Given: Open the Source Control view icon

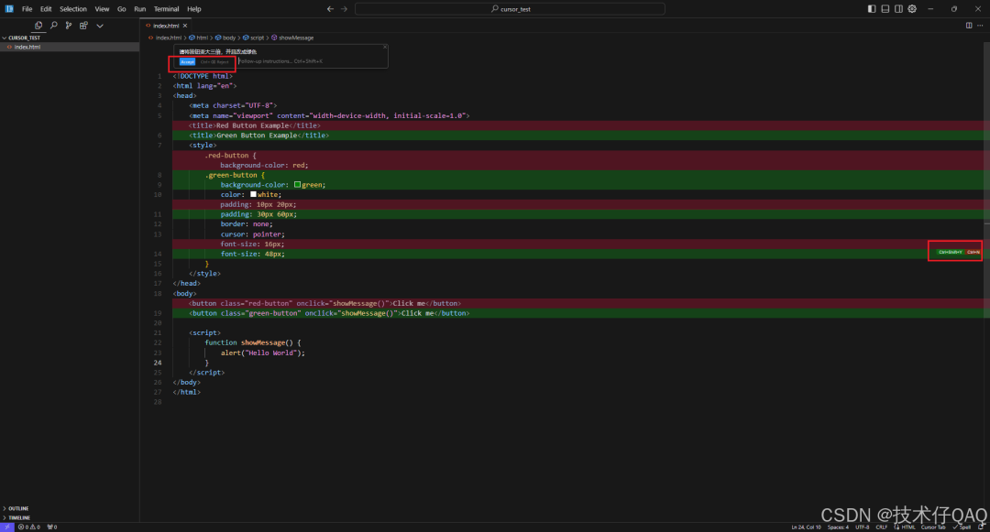Looking at the screenshot, I should tap(68, 26).
